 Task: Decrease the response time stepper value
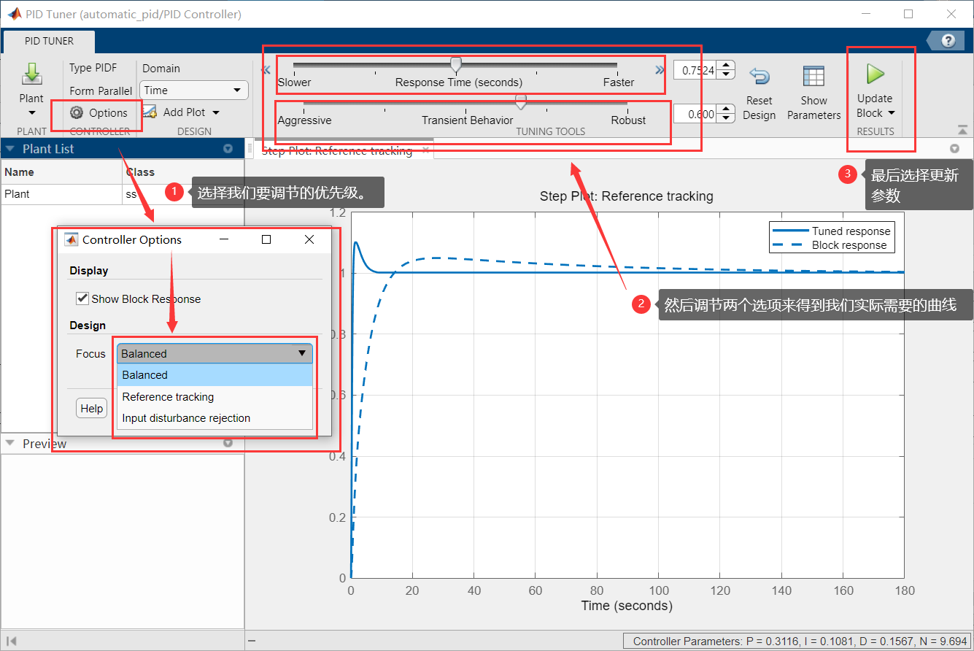(x=725, y=75)
